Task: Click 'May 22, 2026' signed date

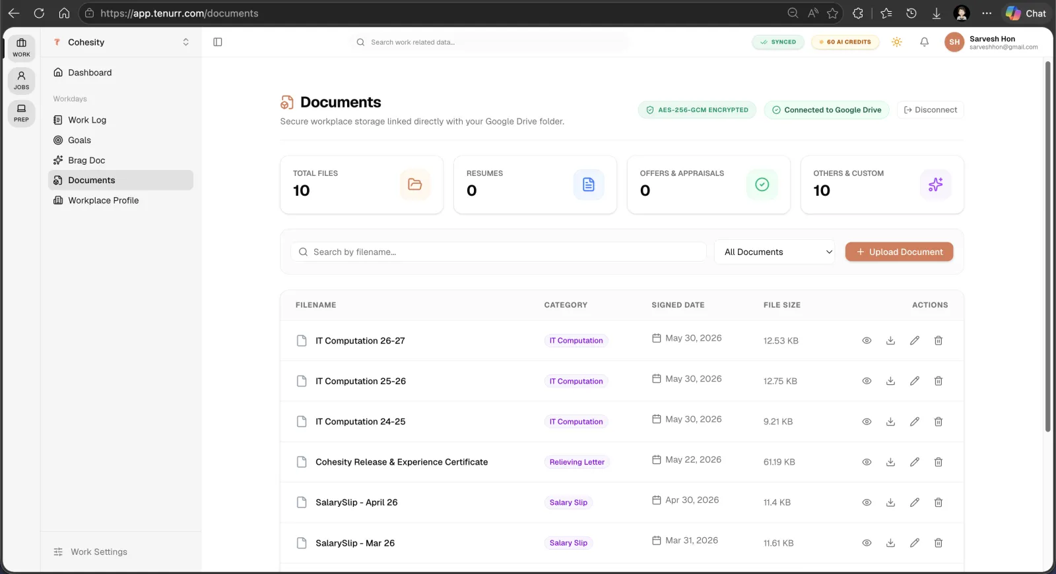Action: pyautogui.click(x=693, y=460)
